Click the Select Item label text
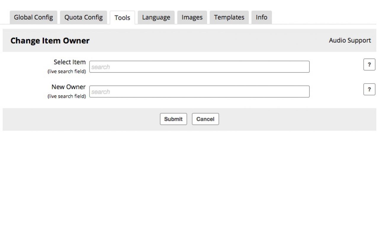Screen dimensions: 379x246 tap(70, 62)
